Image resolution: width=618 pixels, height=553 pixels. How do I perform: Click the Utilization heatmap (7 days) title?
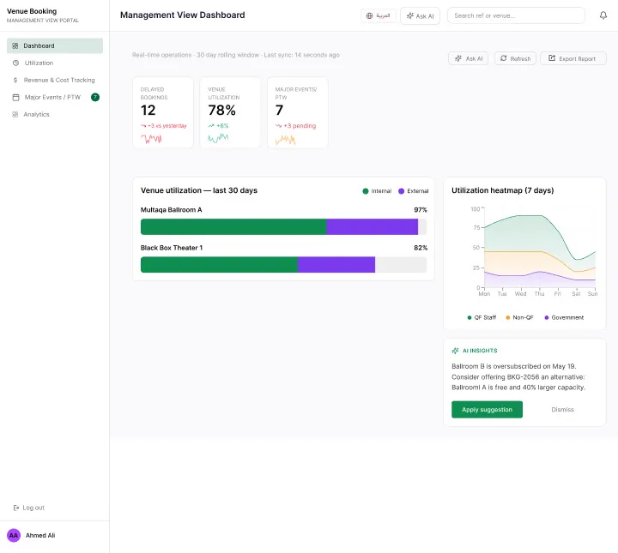[x=502, y=190]
